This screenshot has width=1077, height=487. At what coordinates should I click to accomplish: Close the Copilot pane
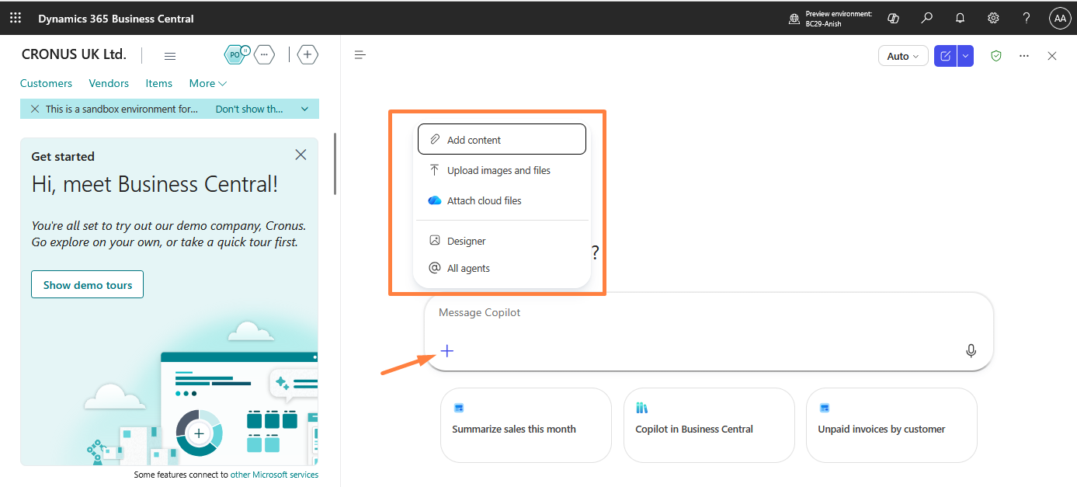(x=1052, y=56)
